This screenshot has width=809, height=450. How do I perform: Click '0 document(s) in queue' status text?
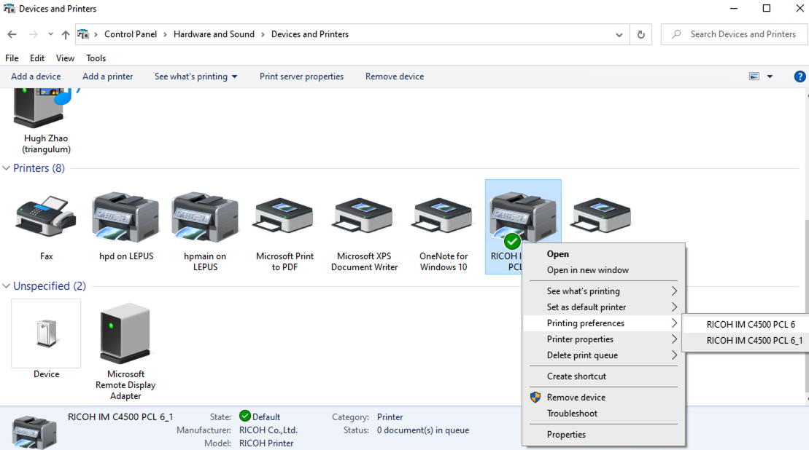click(423, 430)
